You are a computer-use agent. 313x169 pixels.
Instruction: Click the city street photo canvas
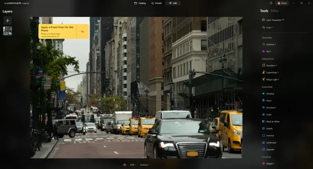point(136,87)
